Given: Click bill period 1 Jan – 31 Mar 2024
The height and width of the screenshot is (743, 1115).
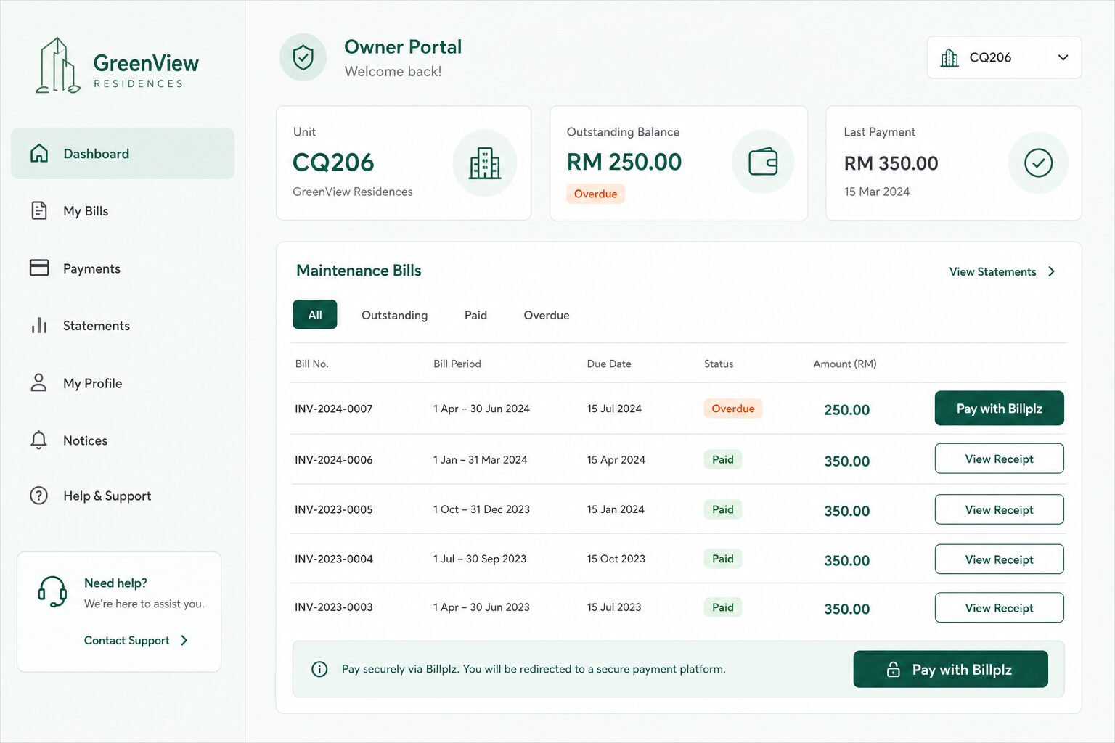Looking at the screenshot, I should click(x=480, y=459).
